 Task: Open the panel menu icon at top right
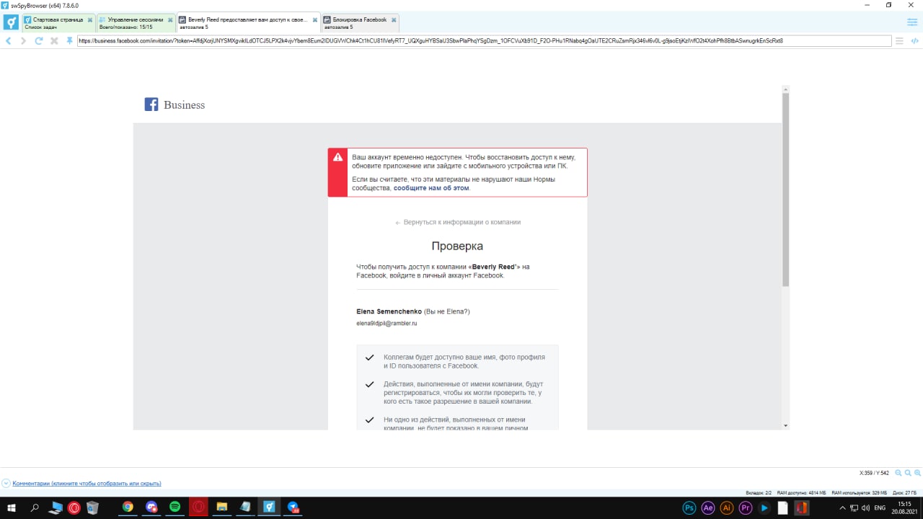click(912, 22)
